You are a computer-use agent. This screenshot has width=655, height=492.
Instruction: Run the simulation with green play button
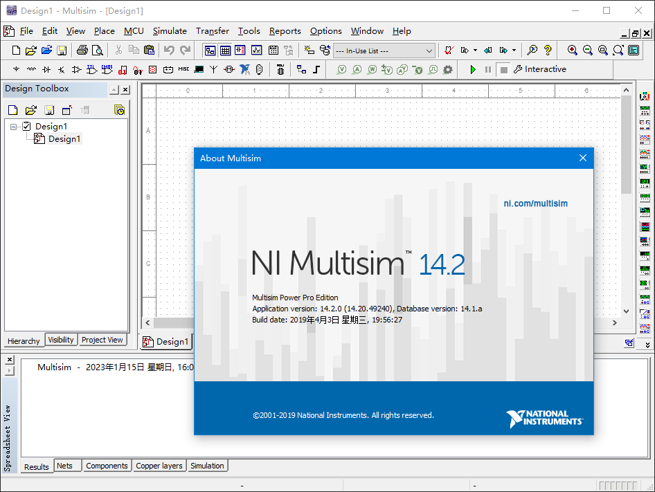473,69
